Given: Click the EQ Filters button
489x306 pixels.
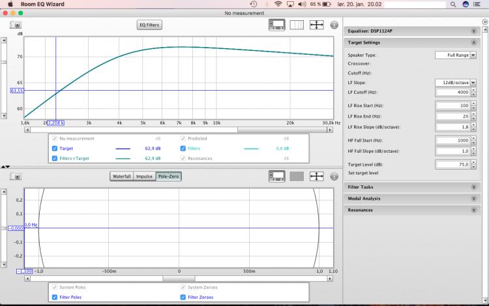Looking at the screenshot, I should (x=149, y=25).
